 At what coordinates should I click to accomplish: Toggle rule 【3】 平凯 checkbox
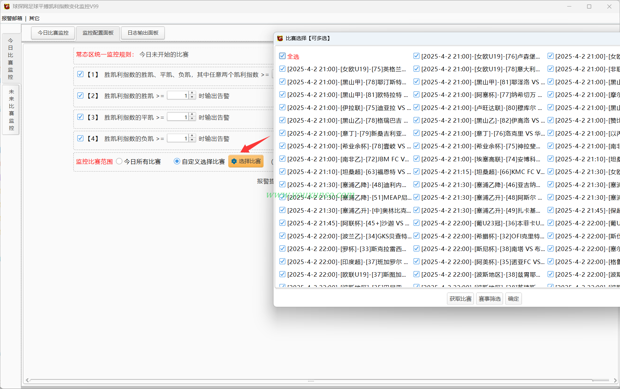click(x=80, y=117)
